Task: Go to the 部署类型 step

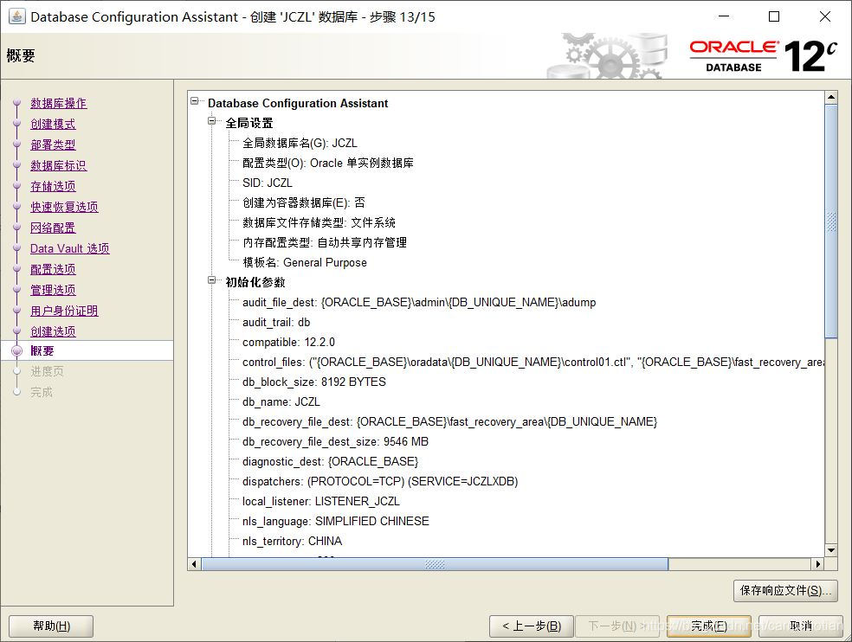Action: pyautogui.click(x=53, y=144)
